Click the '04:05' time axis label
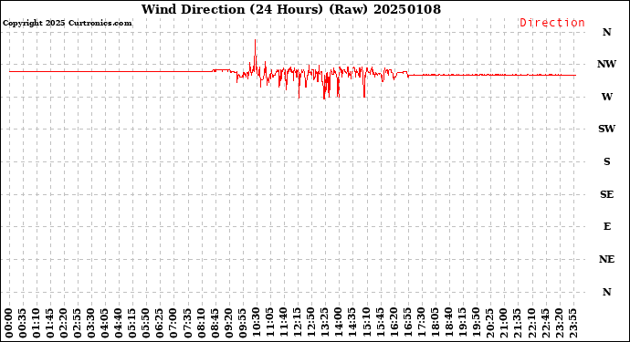This screenshot has width=630, height=342. (105, 323)
